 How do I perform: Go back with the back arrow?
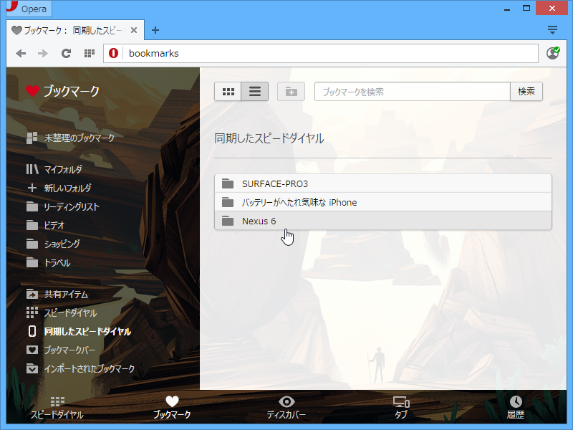(x=21, y=53)
